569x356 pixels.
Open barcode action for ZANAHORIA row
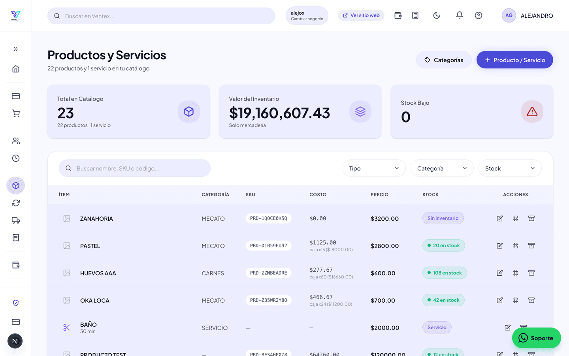coord(516,218)
